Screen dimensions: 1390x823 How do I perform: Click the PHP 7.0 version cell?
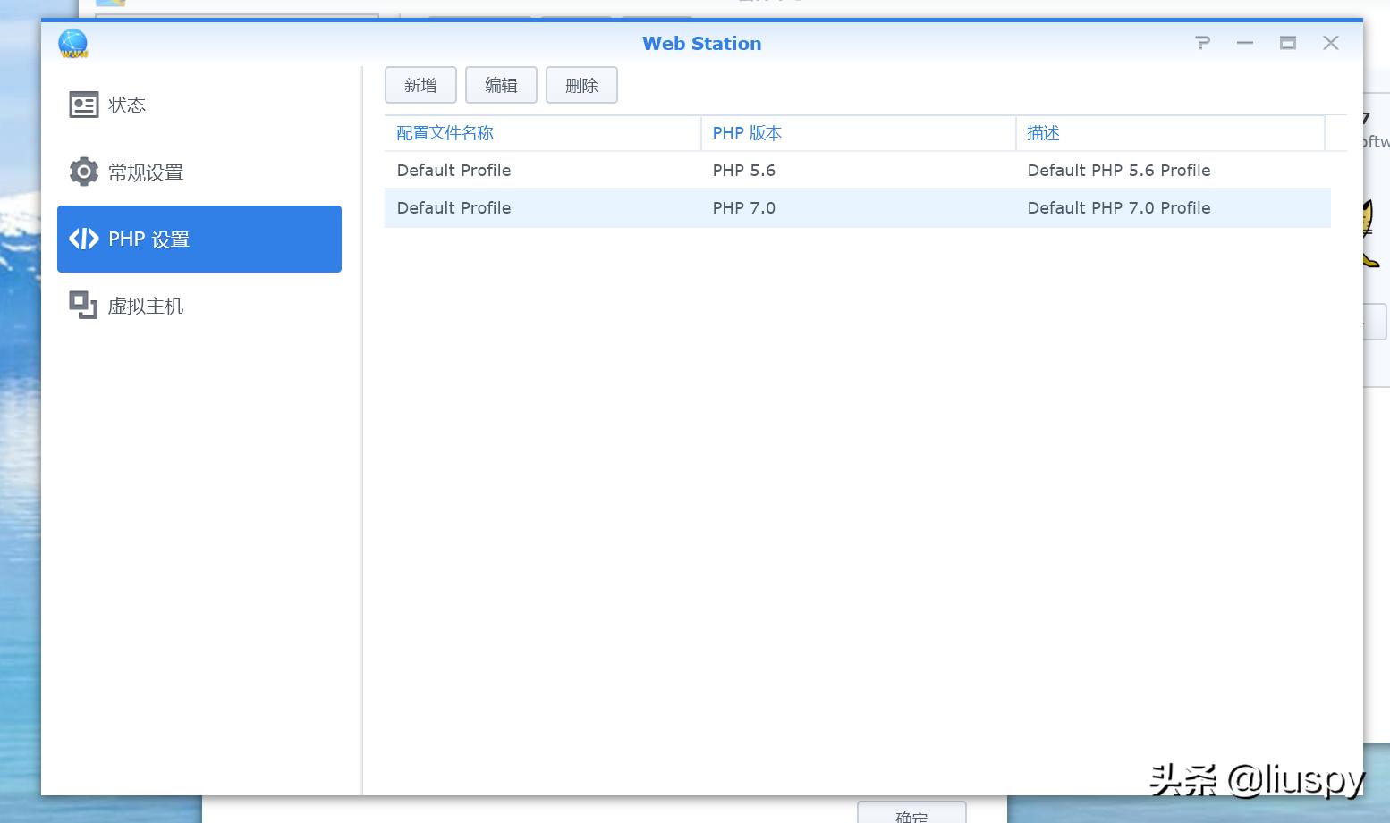(x=743, y=207)
